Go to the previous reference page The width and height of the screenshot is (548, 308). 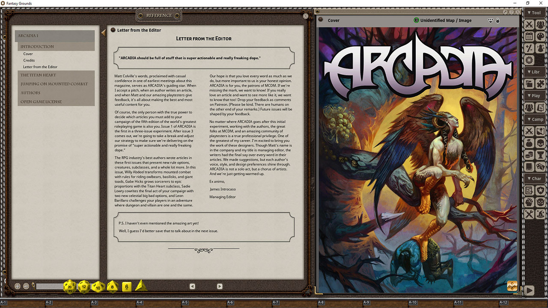[x=192, y=286]
